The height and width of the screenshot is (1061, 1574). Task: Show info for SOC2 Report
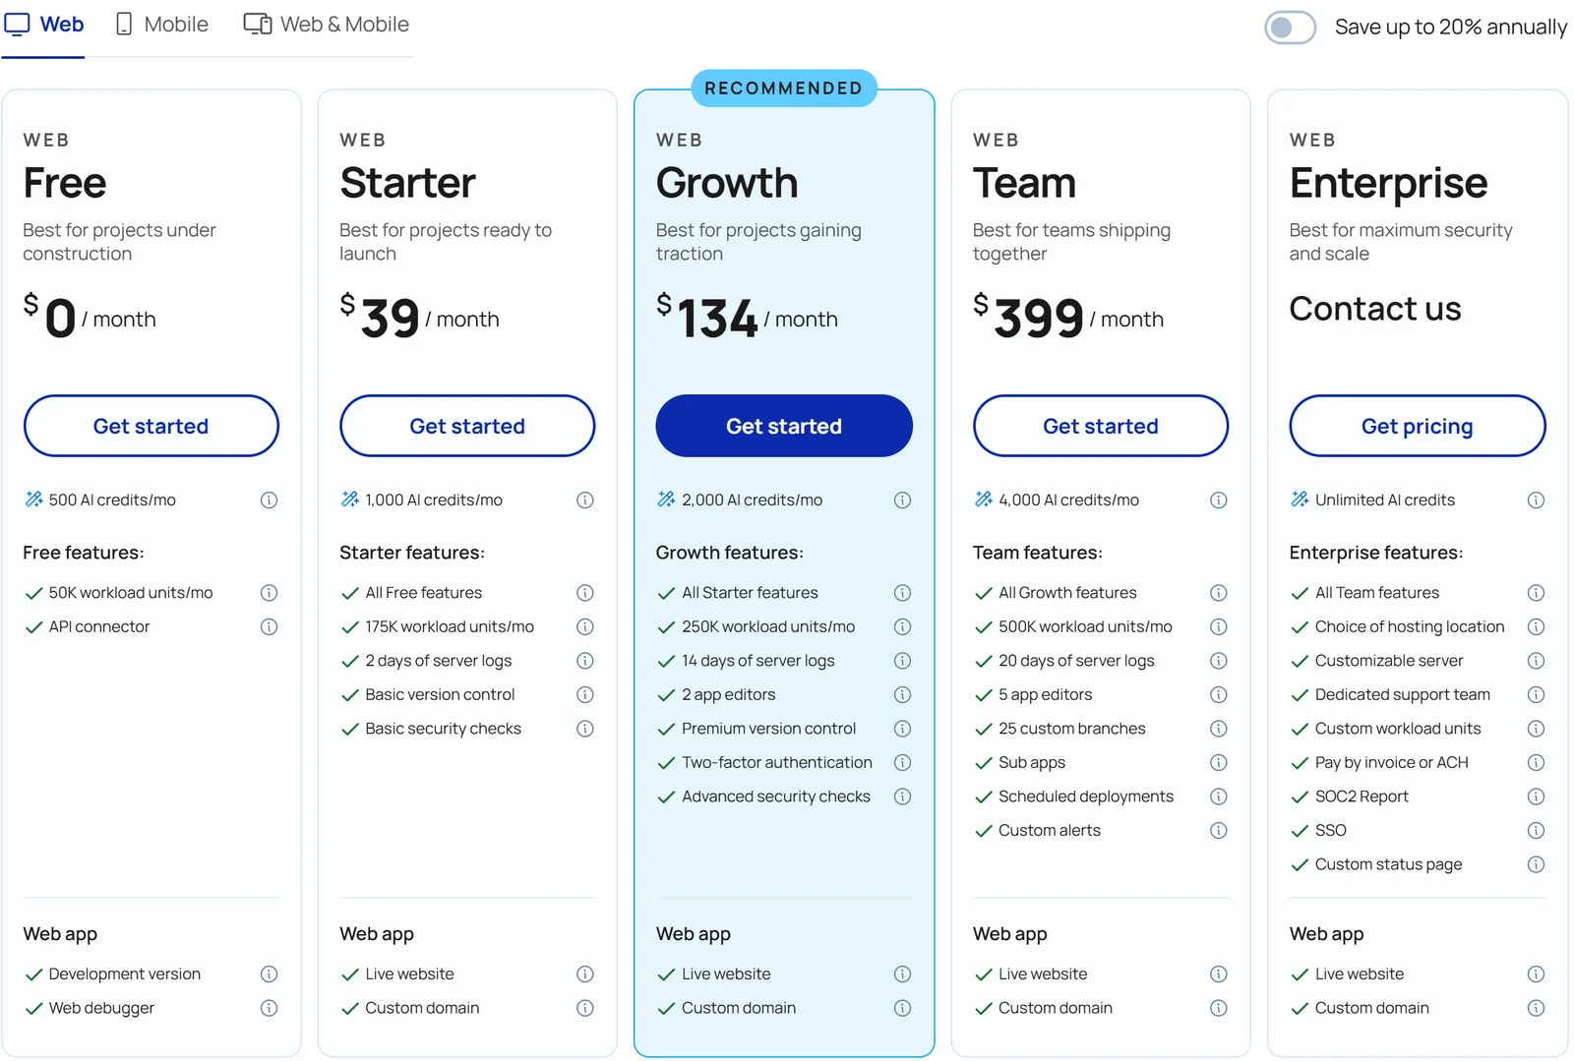pyautogui.click(x=1536, y=796)
